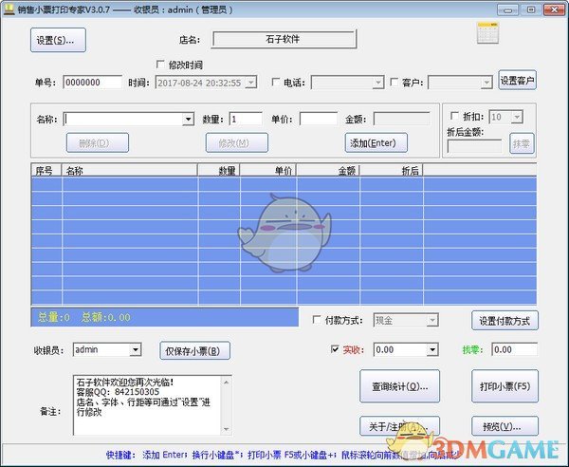This screenshot has width=569, height=467.
Task: Click the 打印小票(F5) print button
Action: [505, 386]
